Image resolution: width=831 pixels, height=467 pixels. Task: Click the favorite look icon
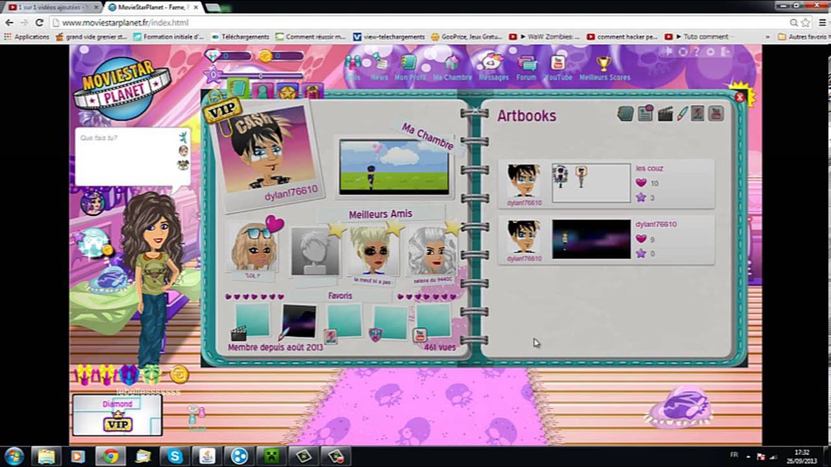point(330,335)
